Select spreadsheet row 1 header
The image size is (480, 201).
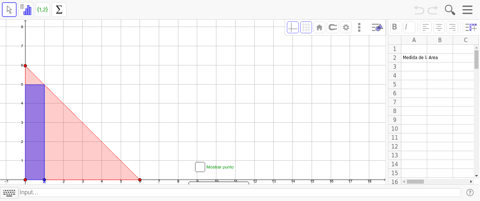[x=395, y=49]
